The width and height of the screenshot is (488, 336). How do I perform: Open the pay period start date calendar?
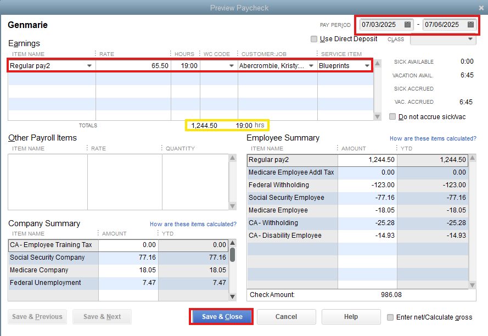[407, 24]
